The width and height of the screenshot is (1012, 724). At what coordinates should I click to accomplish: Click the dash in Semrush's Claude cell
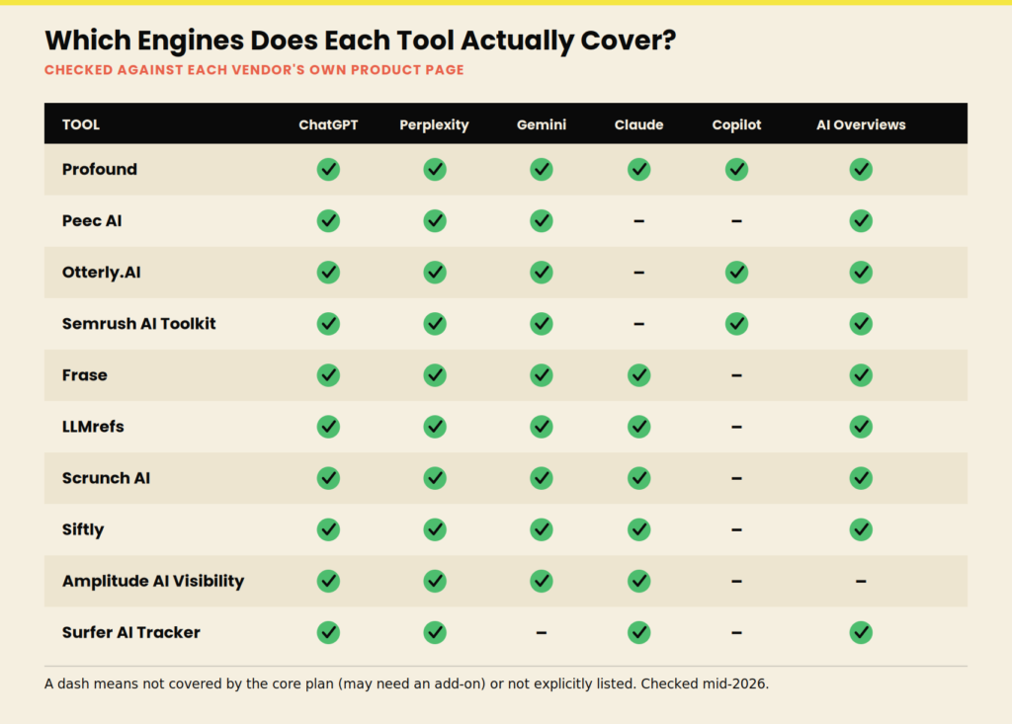(x=639, y=323)
